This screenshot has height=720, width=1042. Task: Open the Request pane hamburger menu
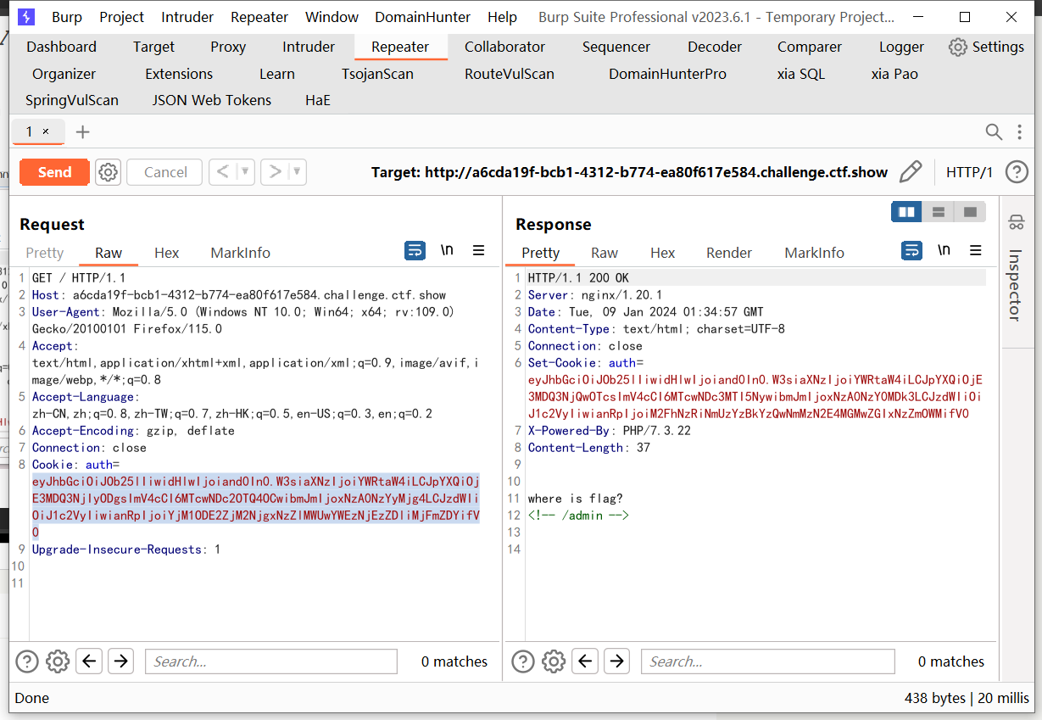478,250
